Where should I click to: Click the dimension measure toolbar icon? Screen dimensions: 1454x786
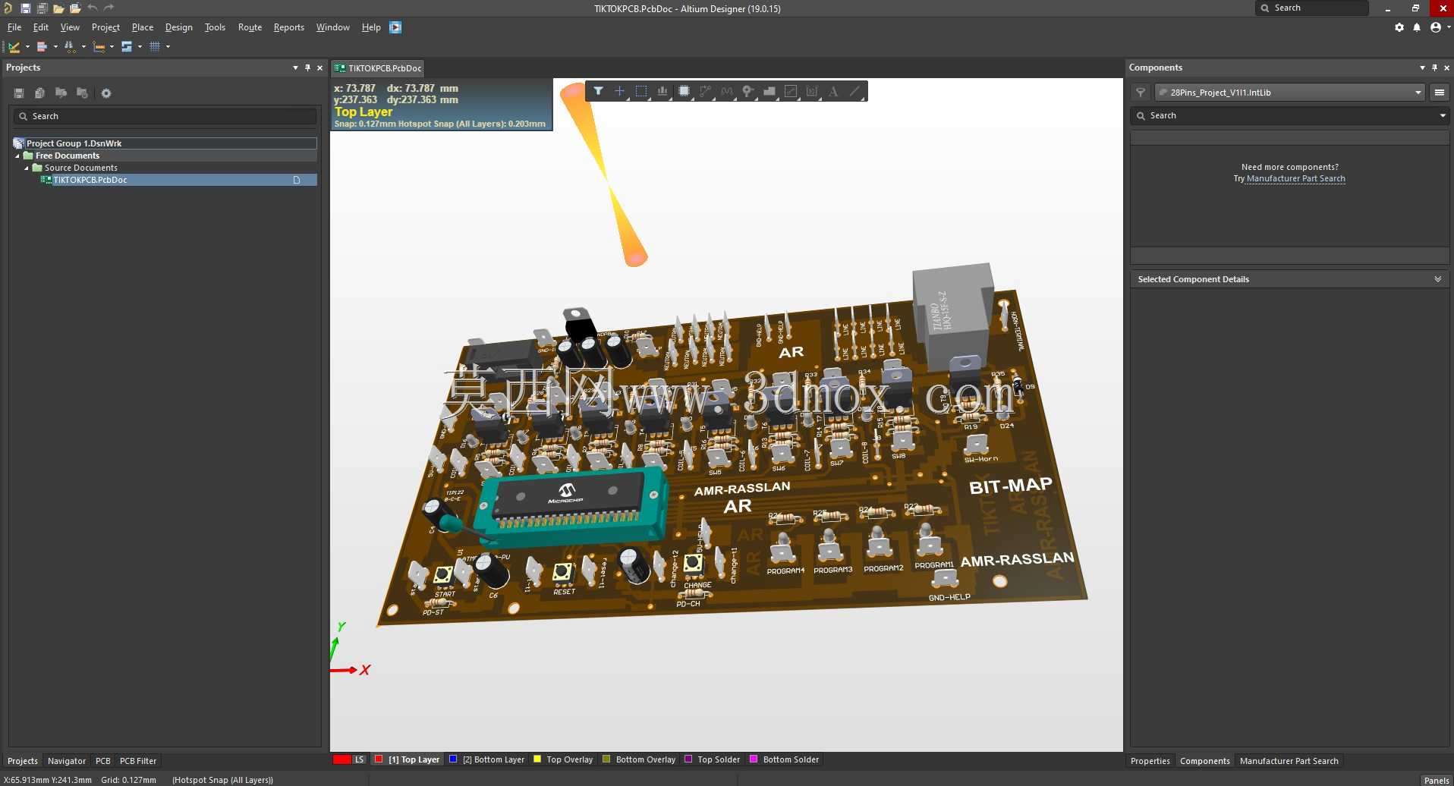pyautogui.click(x=99, y=47)
